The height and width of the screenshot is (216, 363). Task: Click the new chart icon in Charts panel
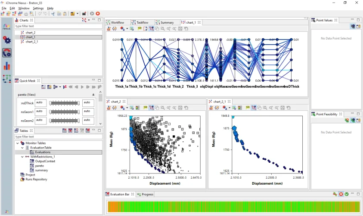(84, 20)
